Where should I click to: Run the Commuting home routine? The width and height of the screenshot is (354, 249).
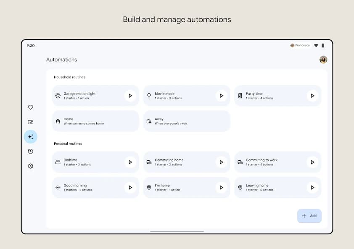[222, 162]
